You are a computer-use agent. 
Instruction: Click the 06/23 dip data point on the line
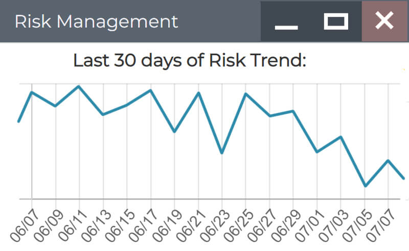coord(222,153)
